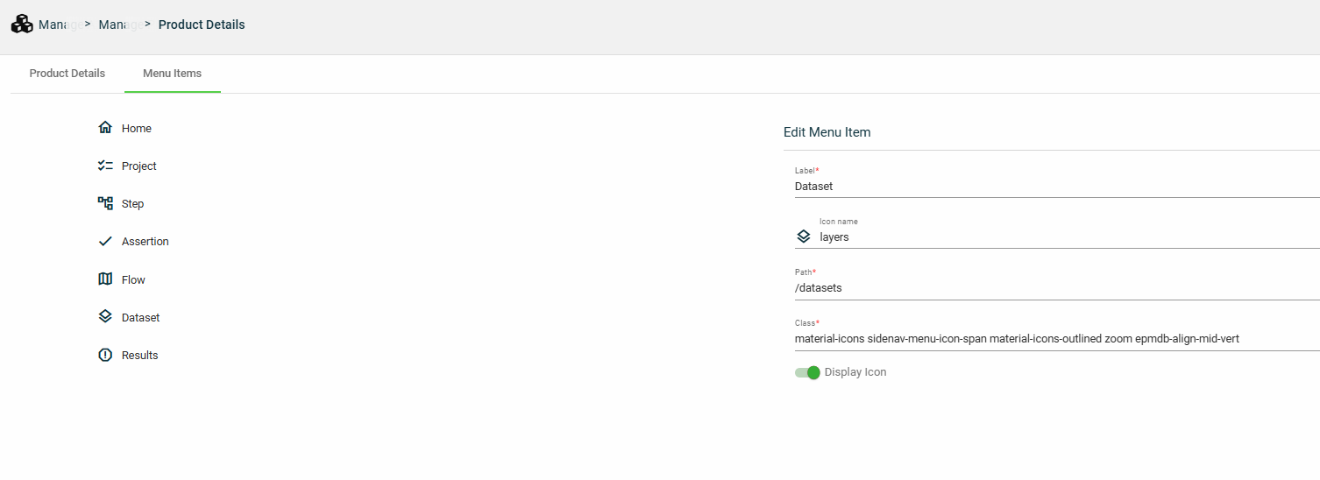Image resolution: width=1320 pixels, height=480 pixels.
Task: Focus the Label field containing Dataset
Action: (1052, 186)
